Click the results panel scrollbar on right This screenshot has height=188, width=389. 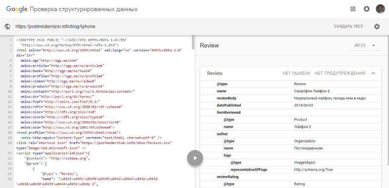pos(388,100)
